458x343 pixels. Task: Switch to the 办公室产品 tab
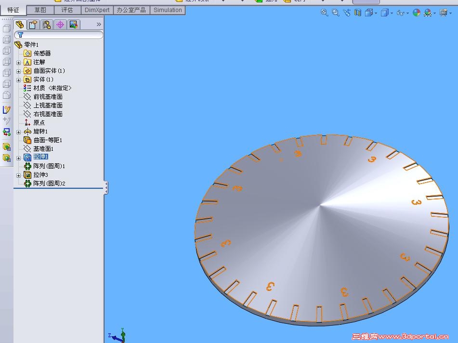(131, 10)
